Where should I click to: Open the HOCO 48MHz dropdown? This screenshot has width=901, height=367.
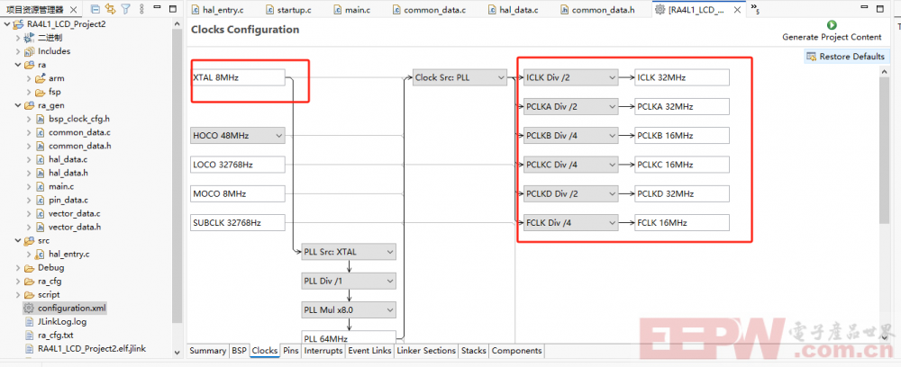237,135
